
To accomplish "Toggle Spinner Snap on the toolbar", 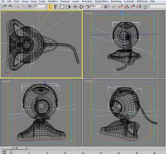I will coord(139,7).
